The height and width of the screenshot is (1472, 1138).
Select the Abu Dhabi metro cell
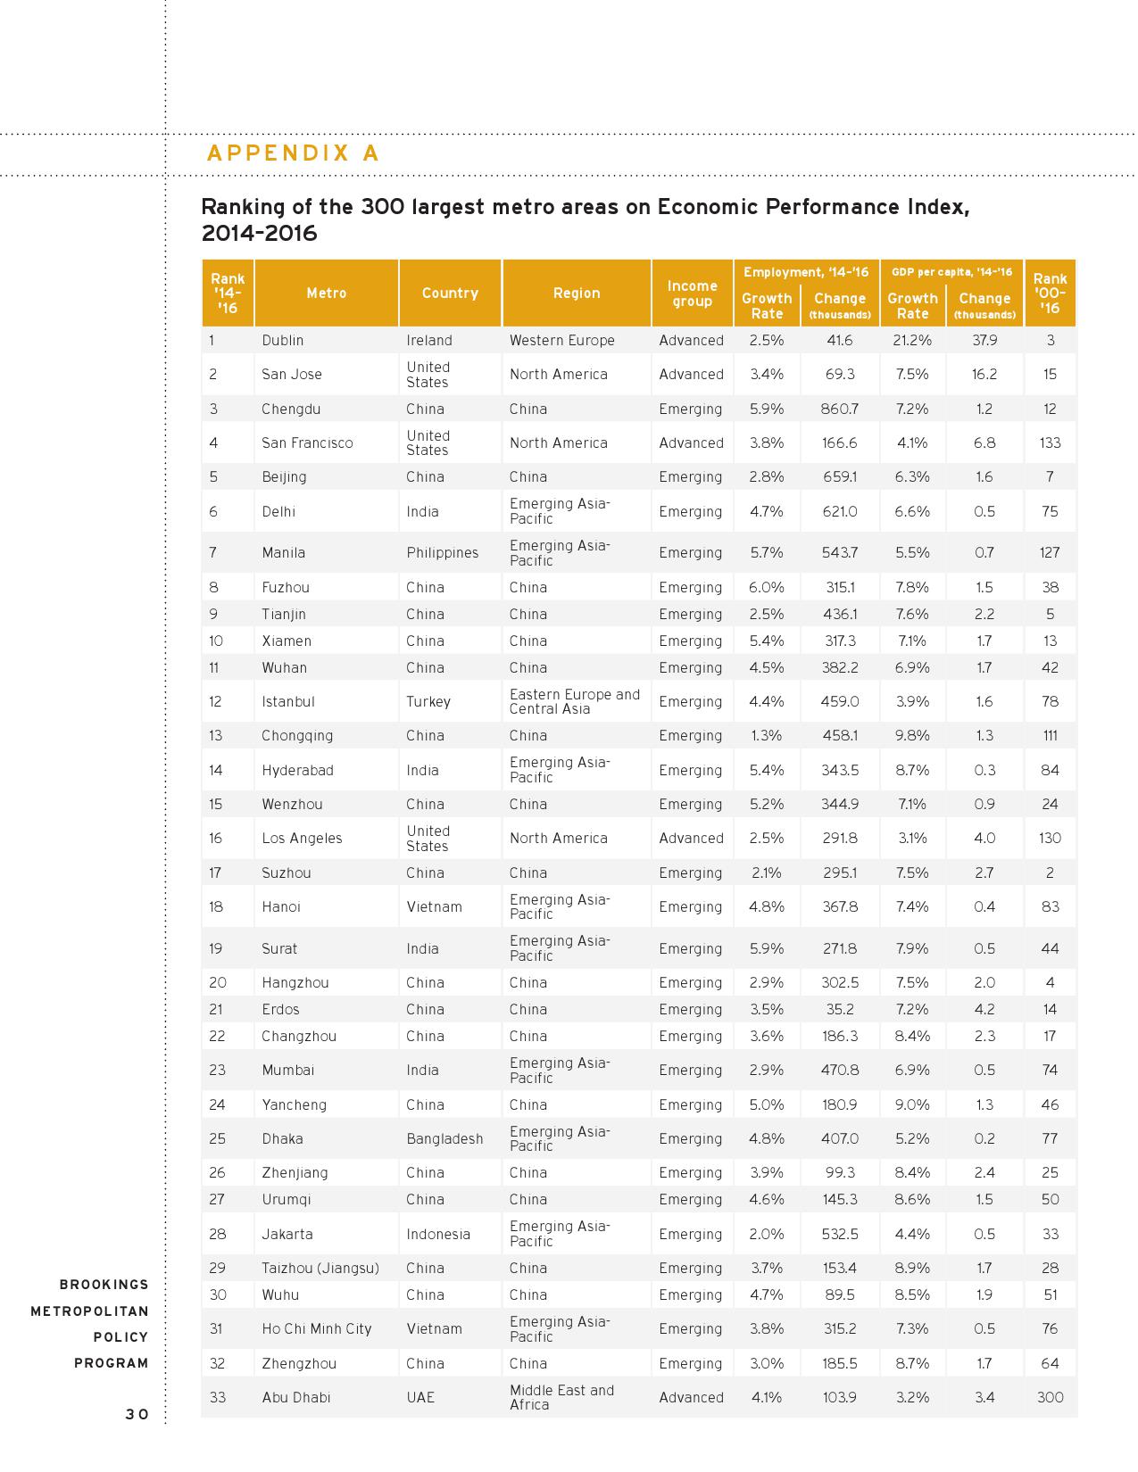(x=296, y=1398)
